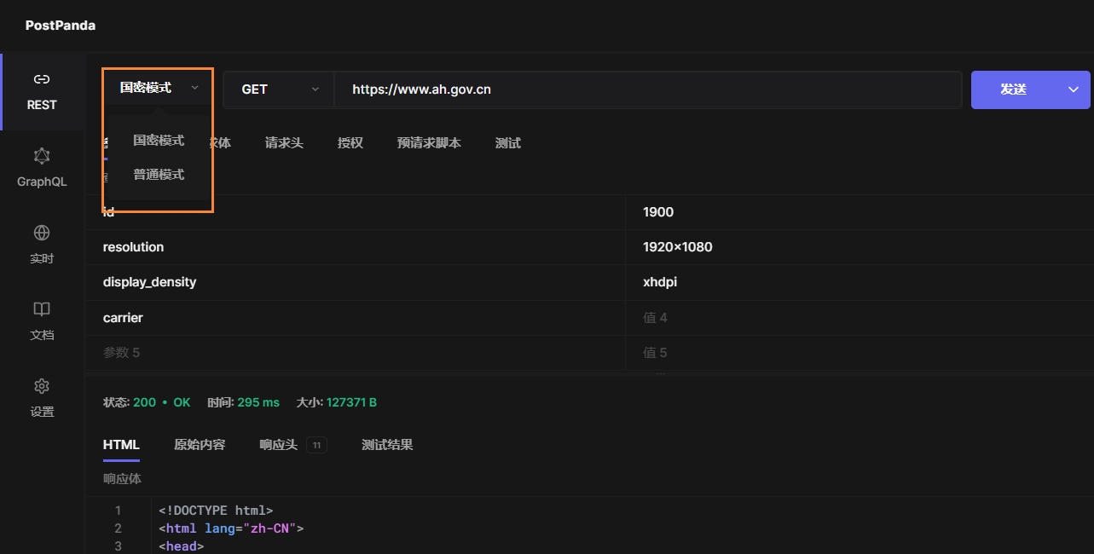
Task: Open the 文档 documentation panel
Action: (42, 321)
